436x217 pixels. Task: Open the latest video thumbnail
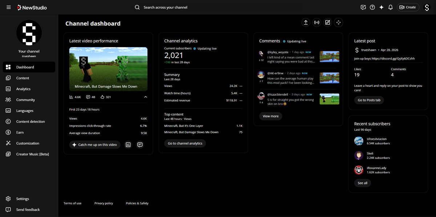coord(108,69)
